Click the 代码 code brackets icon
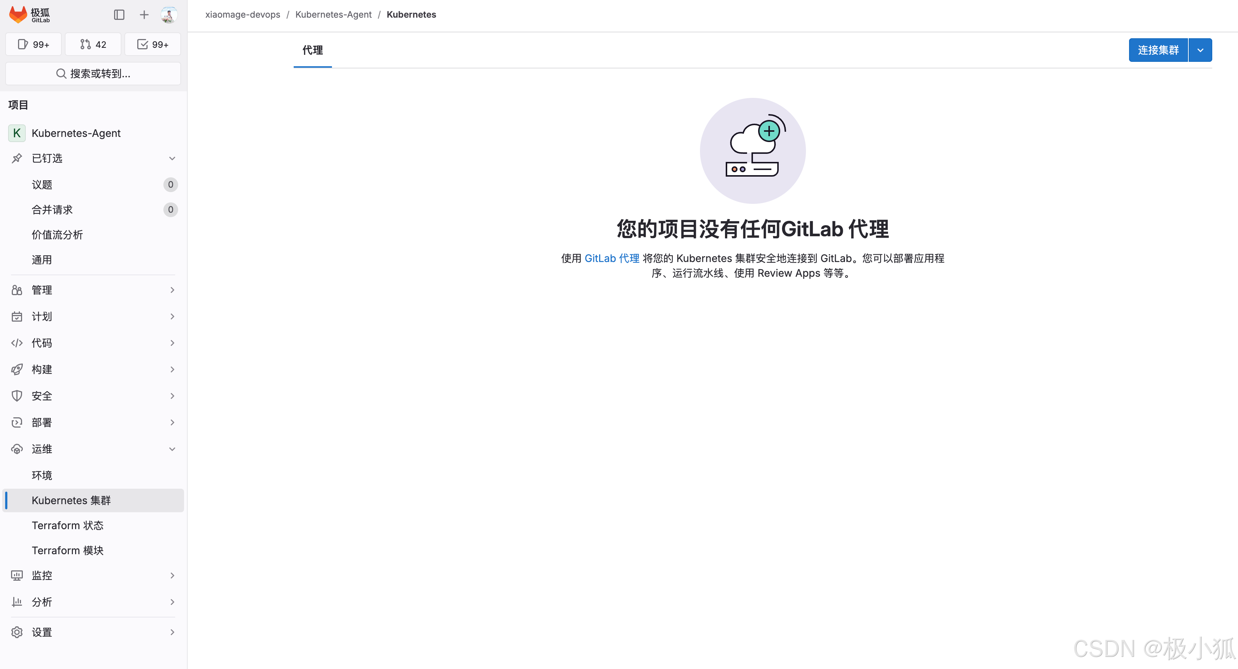 coord(17,343)
